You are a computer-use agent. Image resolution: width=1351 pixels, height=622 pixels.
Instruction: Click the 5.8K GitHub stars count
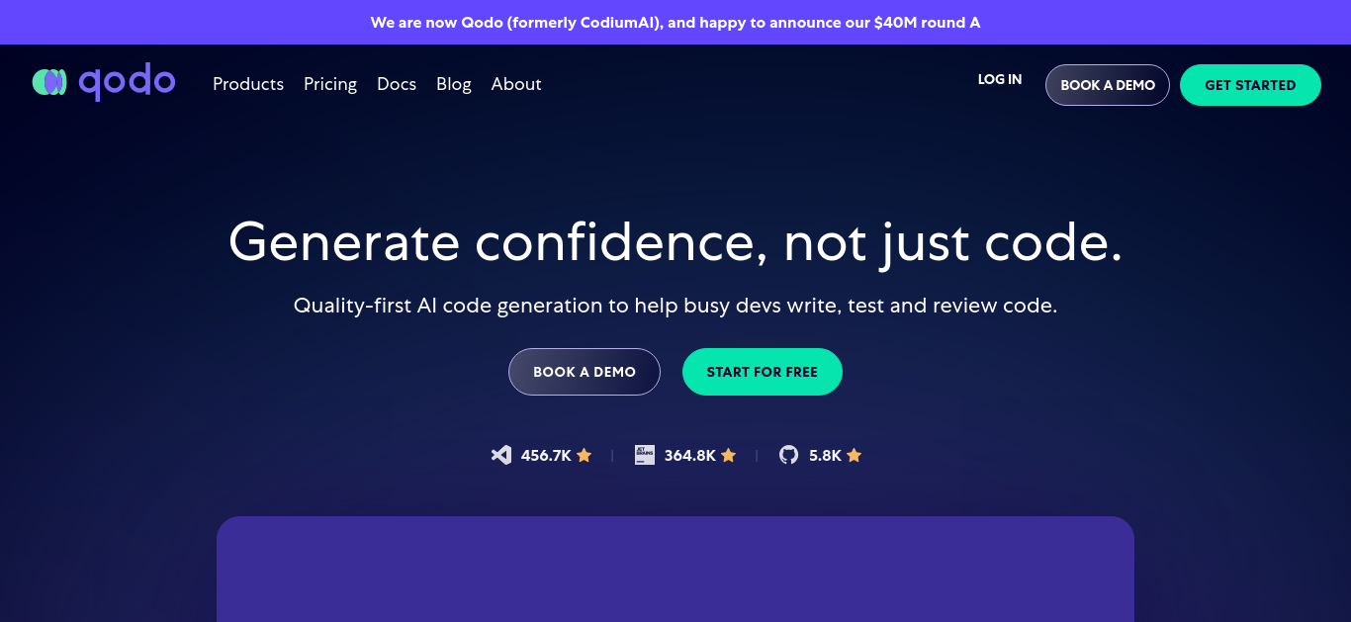click(825, 455)
